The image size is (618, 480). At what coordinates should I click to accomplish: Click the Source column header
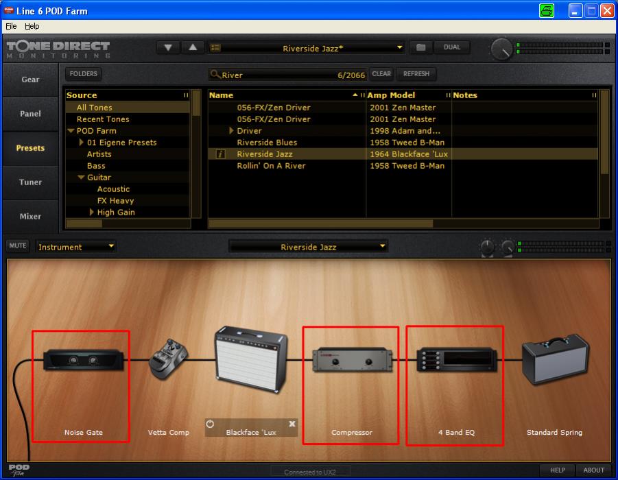tap(128, 95)
